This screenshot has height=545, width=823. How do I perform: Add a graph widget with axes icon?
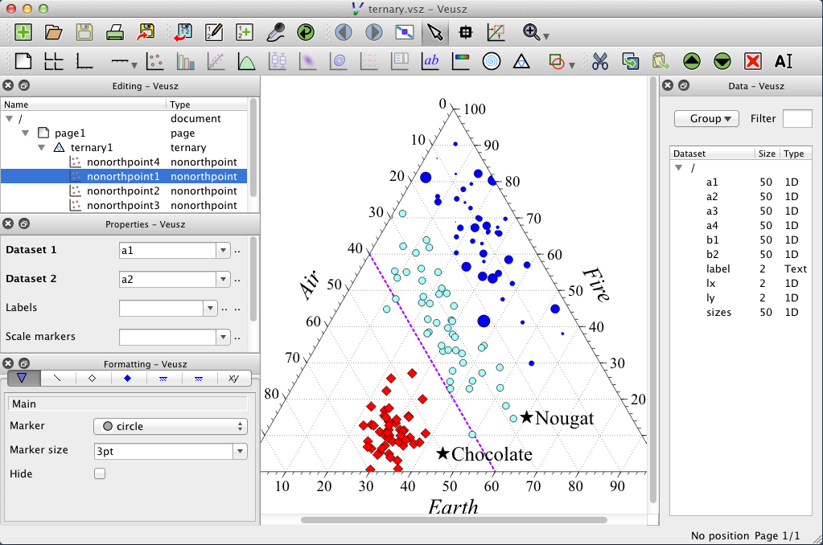point(84,61)
